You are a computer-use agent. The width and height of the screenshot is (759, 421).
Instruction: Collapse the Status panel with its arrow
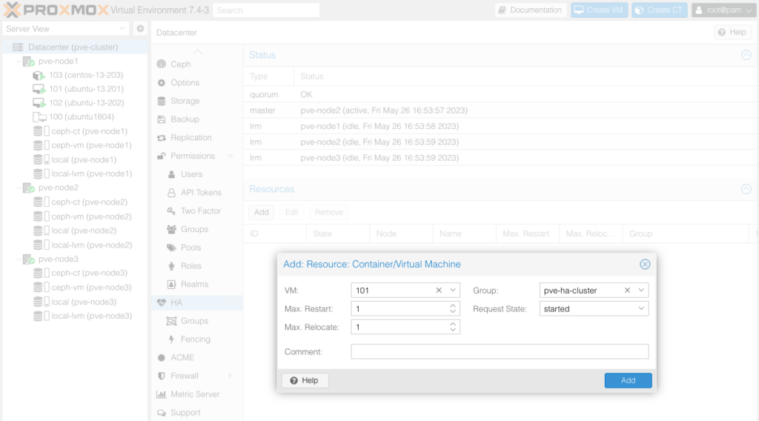(x=746, y=55)
